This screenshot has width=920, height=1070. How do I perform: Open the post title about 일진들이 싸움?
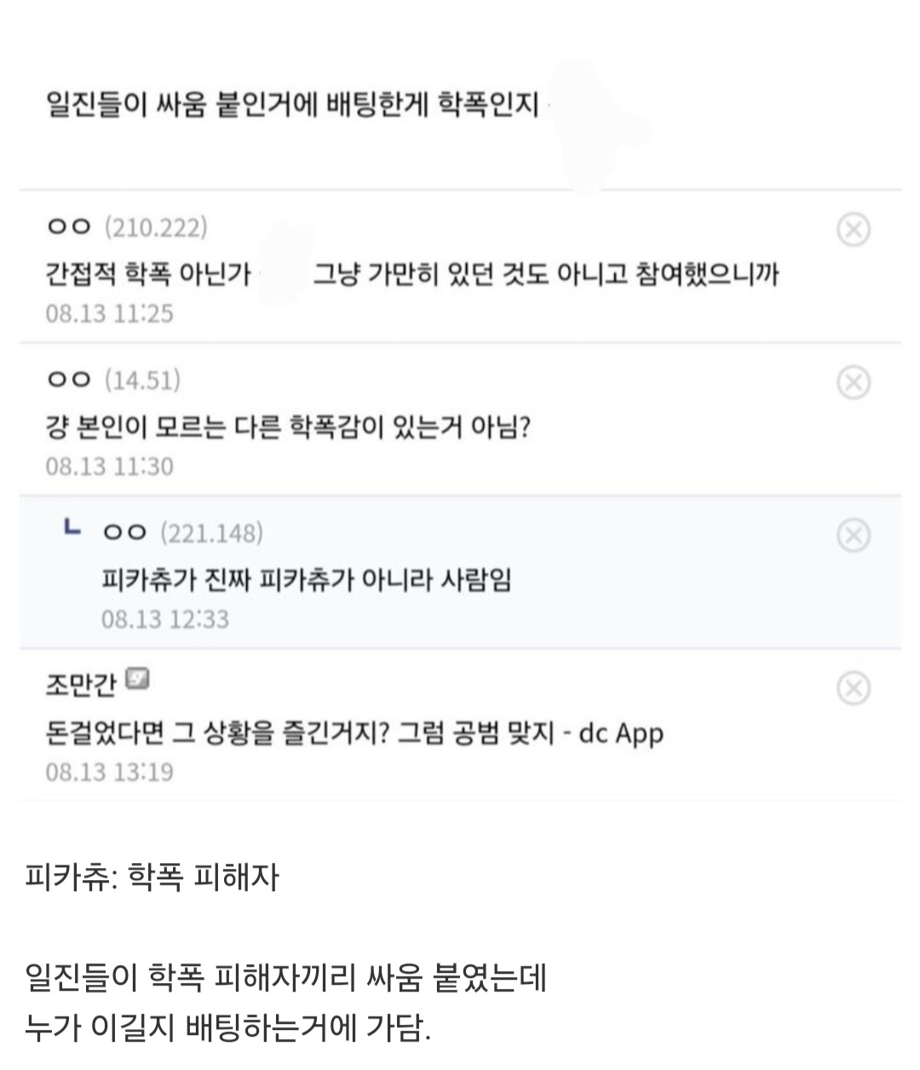(292, 105)
